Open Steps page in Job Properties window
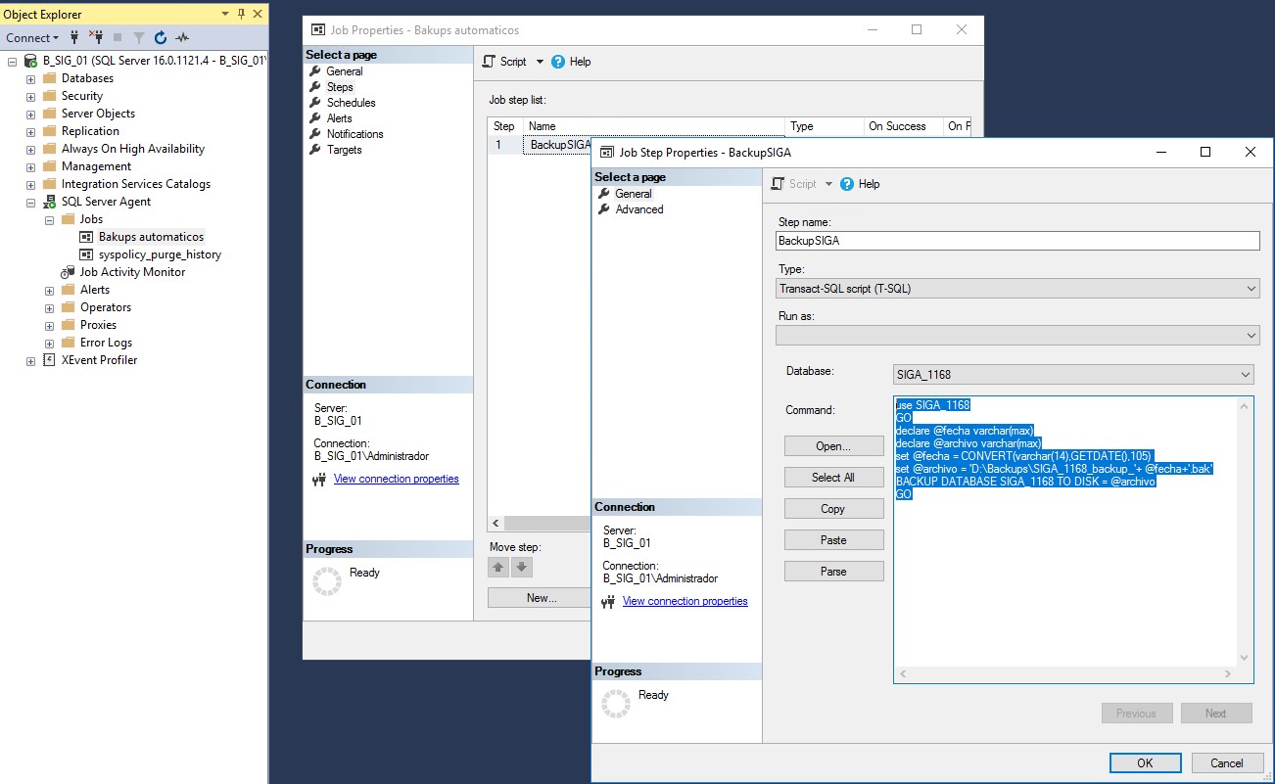The width and height of the screenshot is (1275, 784). (340, 87)
